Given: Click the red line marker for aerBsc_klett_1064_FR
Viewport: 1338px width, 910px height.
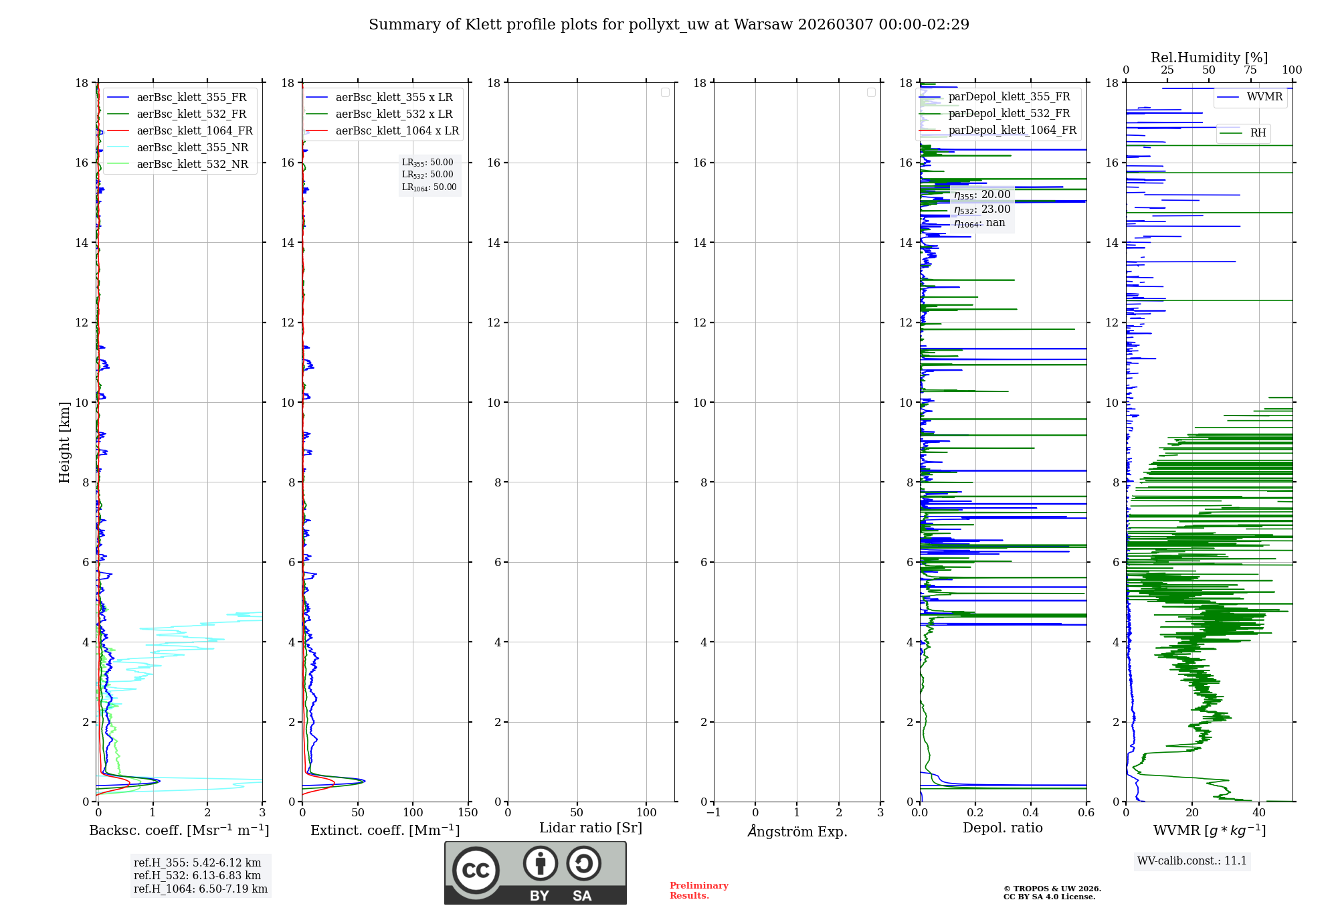Looking at the screenshot, I should (x=118, y=131).
